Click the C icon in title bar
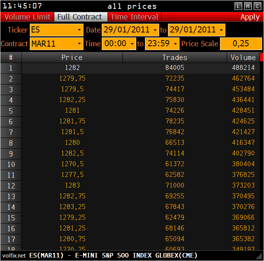 pyautogui.click(x=257, y=6)
